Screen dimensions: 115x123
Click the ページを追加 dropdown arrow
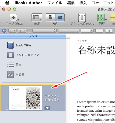click(x=18, y=20)
